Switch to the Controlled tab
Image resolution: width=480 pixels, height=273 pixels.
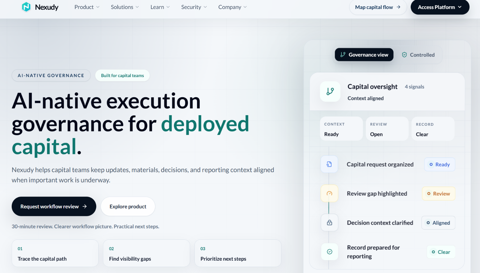418,55
